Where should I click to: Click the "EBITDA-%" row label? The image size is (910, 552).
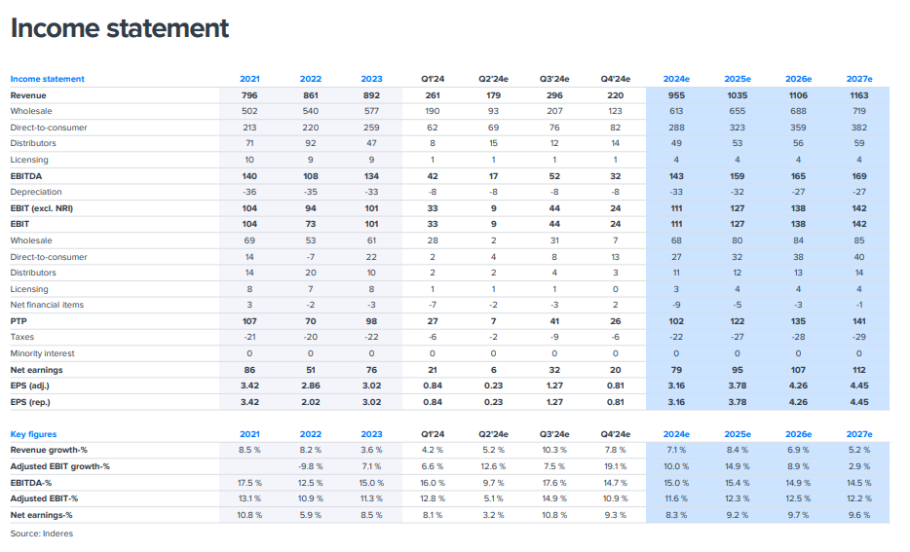30,482
